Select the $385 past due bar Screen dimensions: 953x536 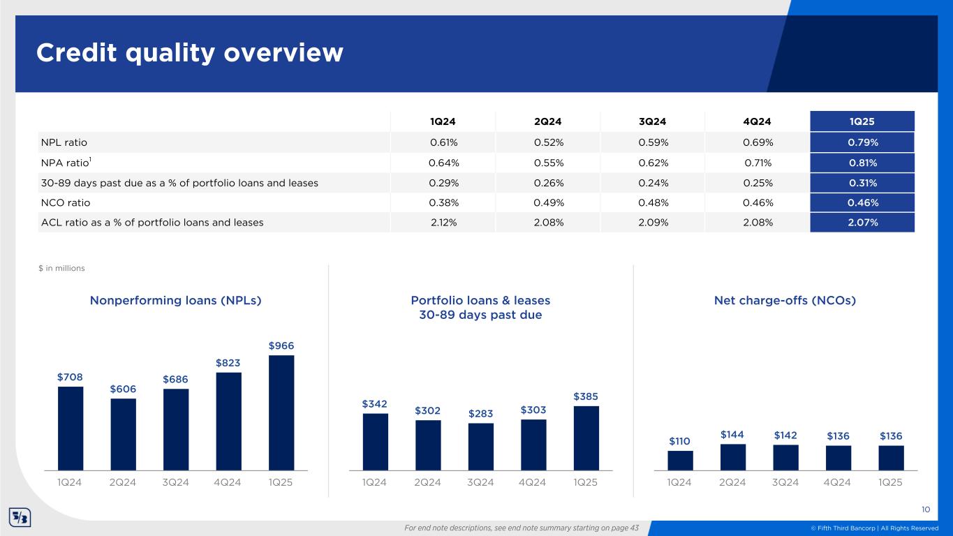586,438
